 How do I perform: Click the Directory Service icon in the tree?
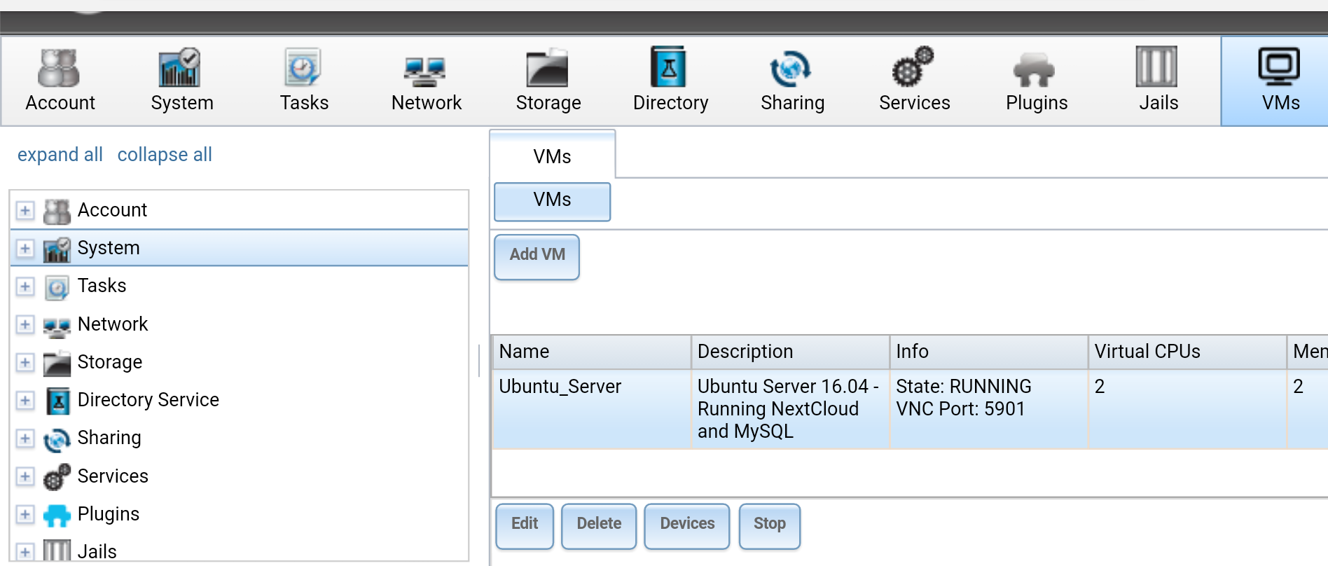pyautogui.click(x=57, y=401)
